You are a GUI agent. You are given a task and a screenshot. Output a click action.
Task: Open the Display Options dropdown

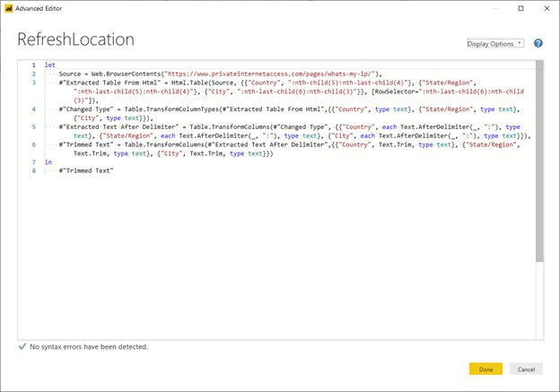[x=495, y=43]
